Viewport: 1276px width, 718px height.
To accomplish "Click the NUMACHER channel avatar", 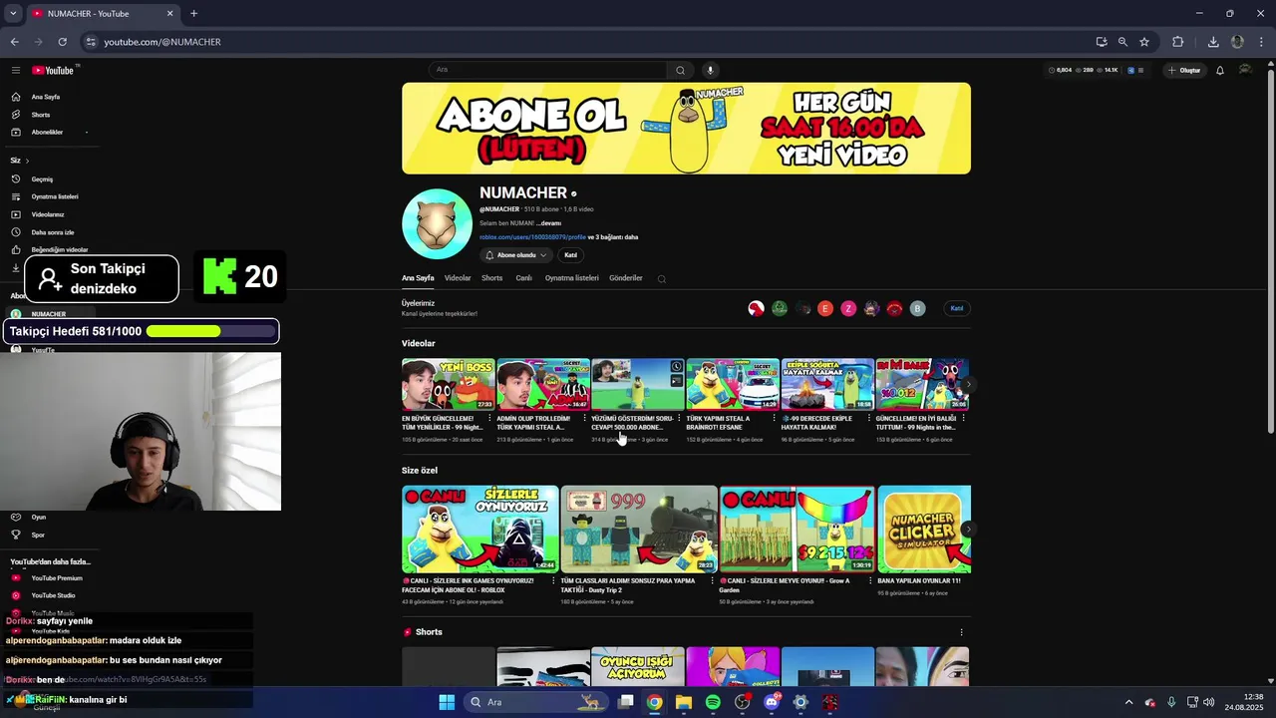I will tap(437, 223).
